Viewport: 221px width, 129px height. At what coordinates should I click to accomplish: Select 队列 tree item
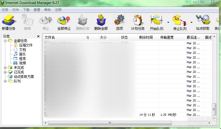pyautogui.click(x=17, y=81)
